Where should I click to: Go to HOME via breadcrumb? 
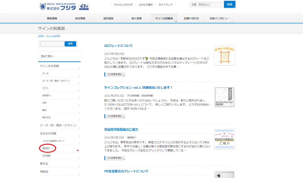point(41,36)
